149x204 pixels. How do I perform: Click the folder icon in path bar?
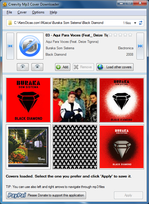10,23
